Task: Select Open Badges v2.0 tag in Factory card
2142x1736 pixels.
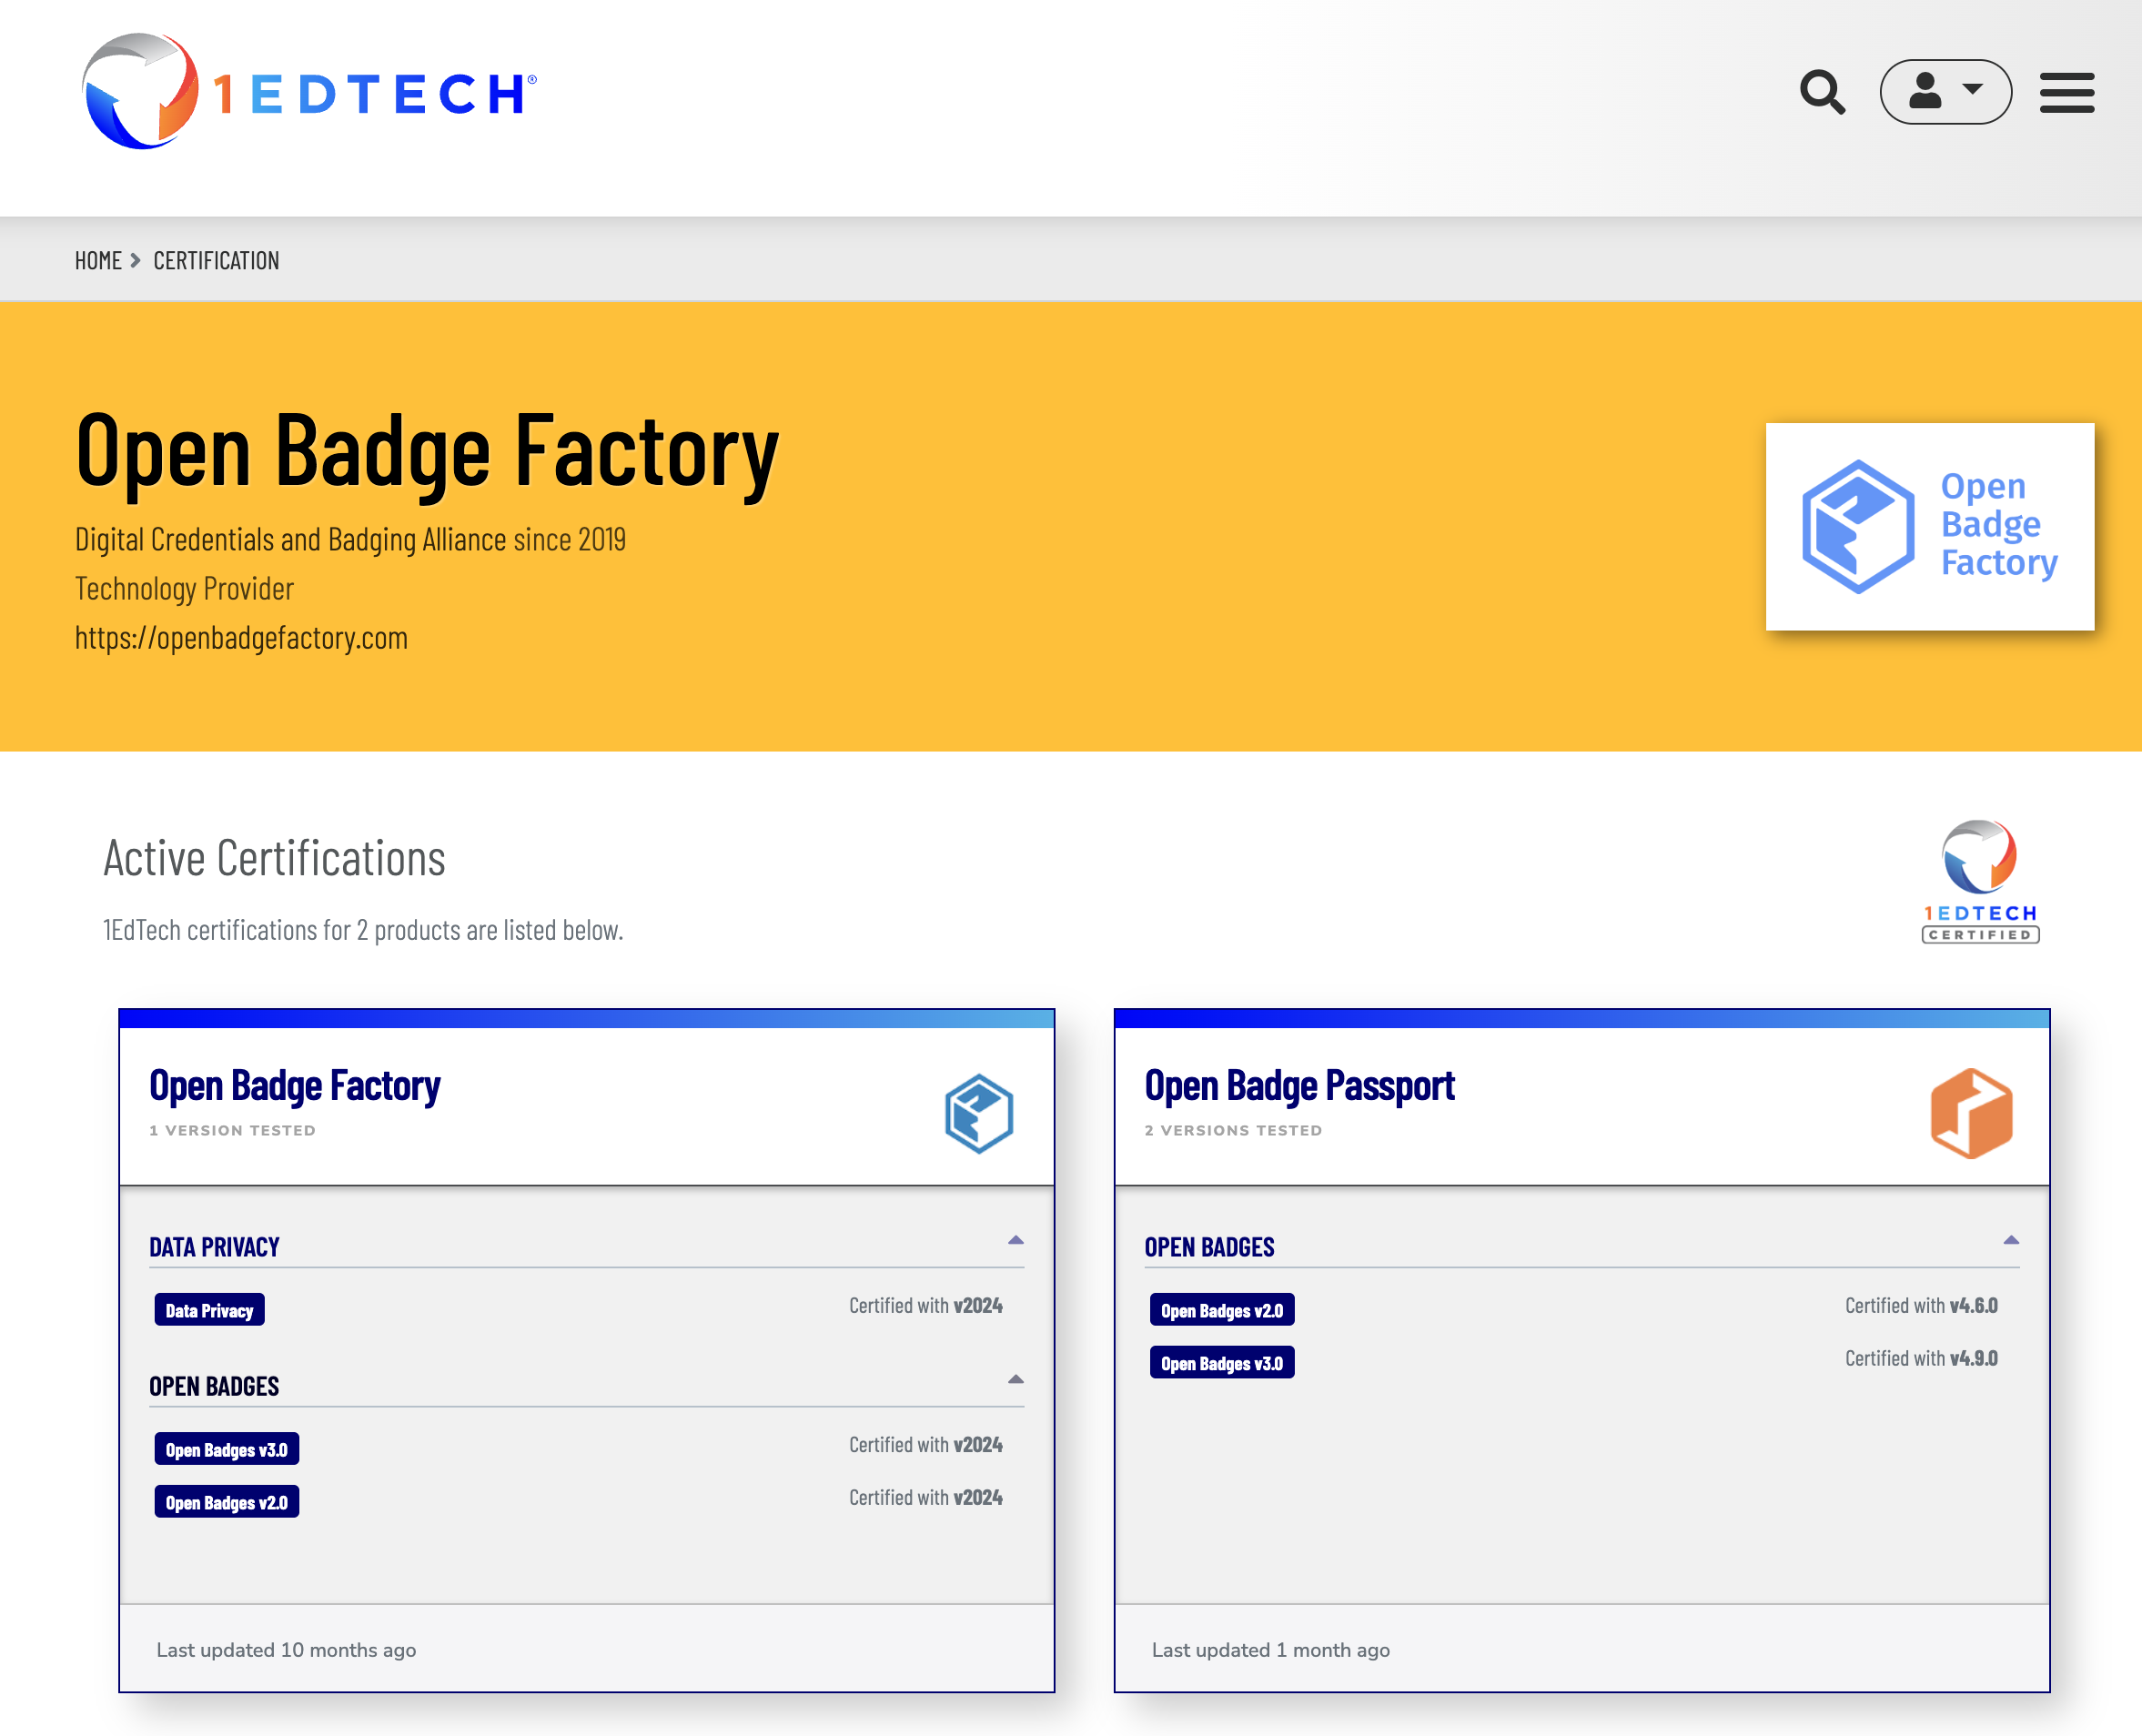Action: click(x=226, y=1502)
